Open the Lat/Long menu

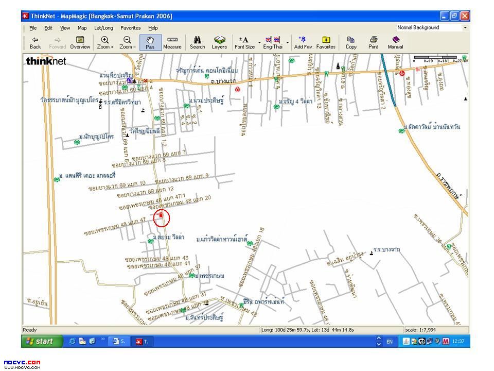pos(103,28)
